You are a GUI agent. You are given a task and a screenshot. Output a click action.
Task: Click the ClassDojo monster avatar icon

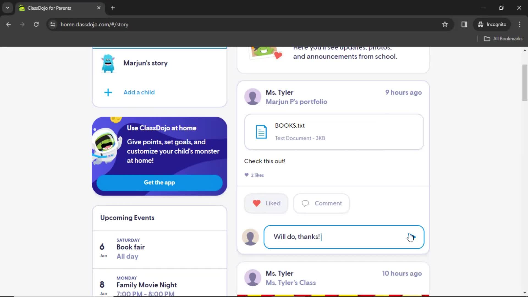108,63
